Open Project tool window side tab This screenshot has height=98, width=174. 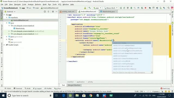[x=2, y=15]
